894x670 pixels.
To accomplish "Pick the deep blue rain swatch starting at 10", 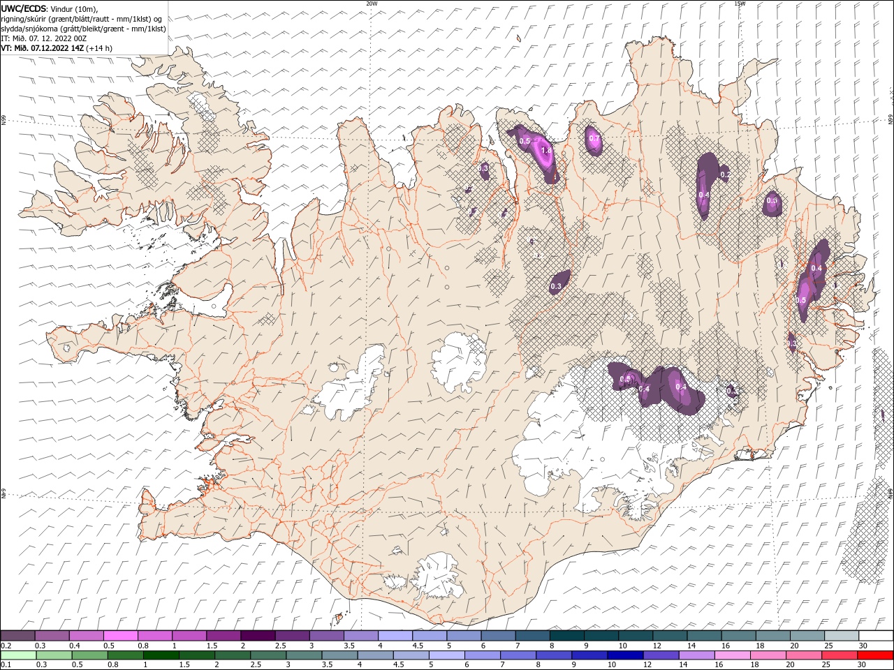I will click(626, 655).
